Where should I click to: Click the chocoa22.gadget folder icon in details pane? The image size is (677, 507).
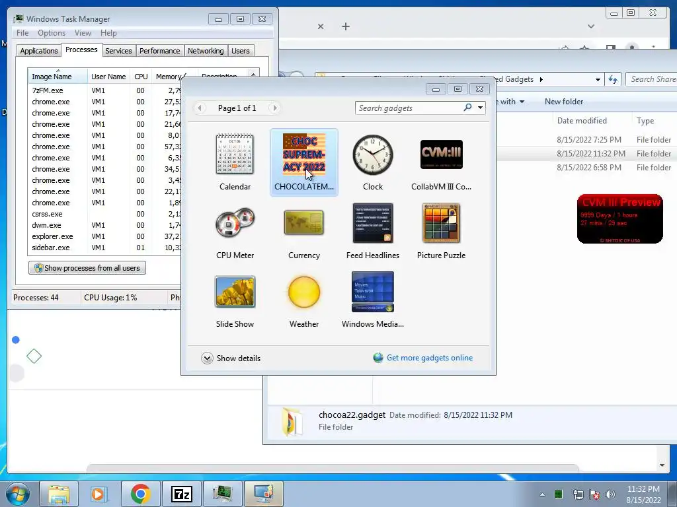pyautogui.click(x=292, y=422)
